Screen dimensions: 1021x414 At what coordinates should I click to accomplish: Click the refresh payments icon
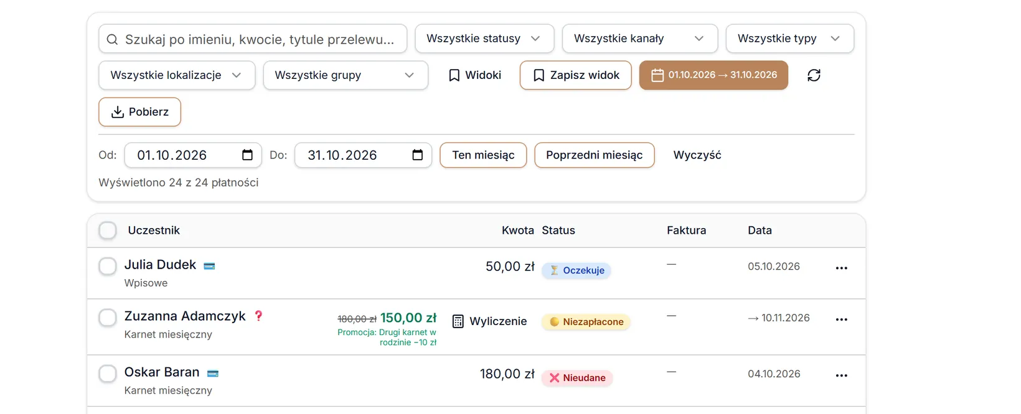pos(814,75)
